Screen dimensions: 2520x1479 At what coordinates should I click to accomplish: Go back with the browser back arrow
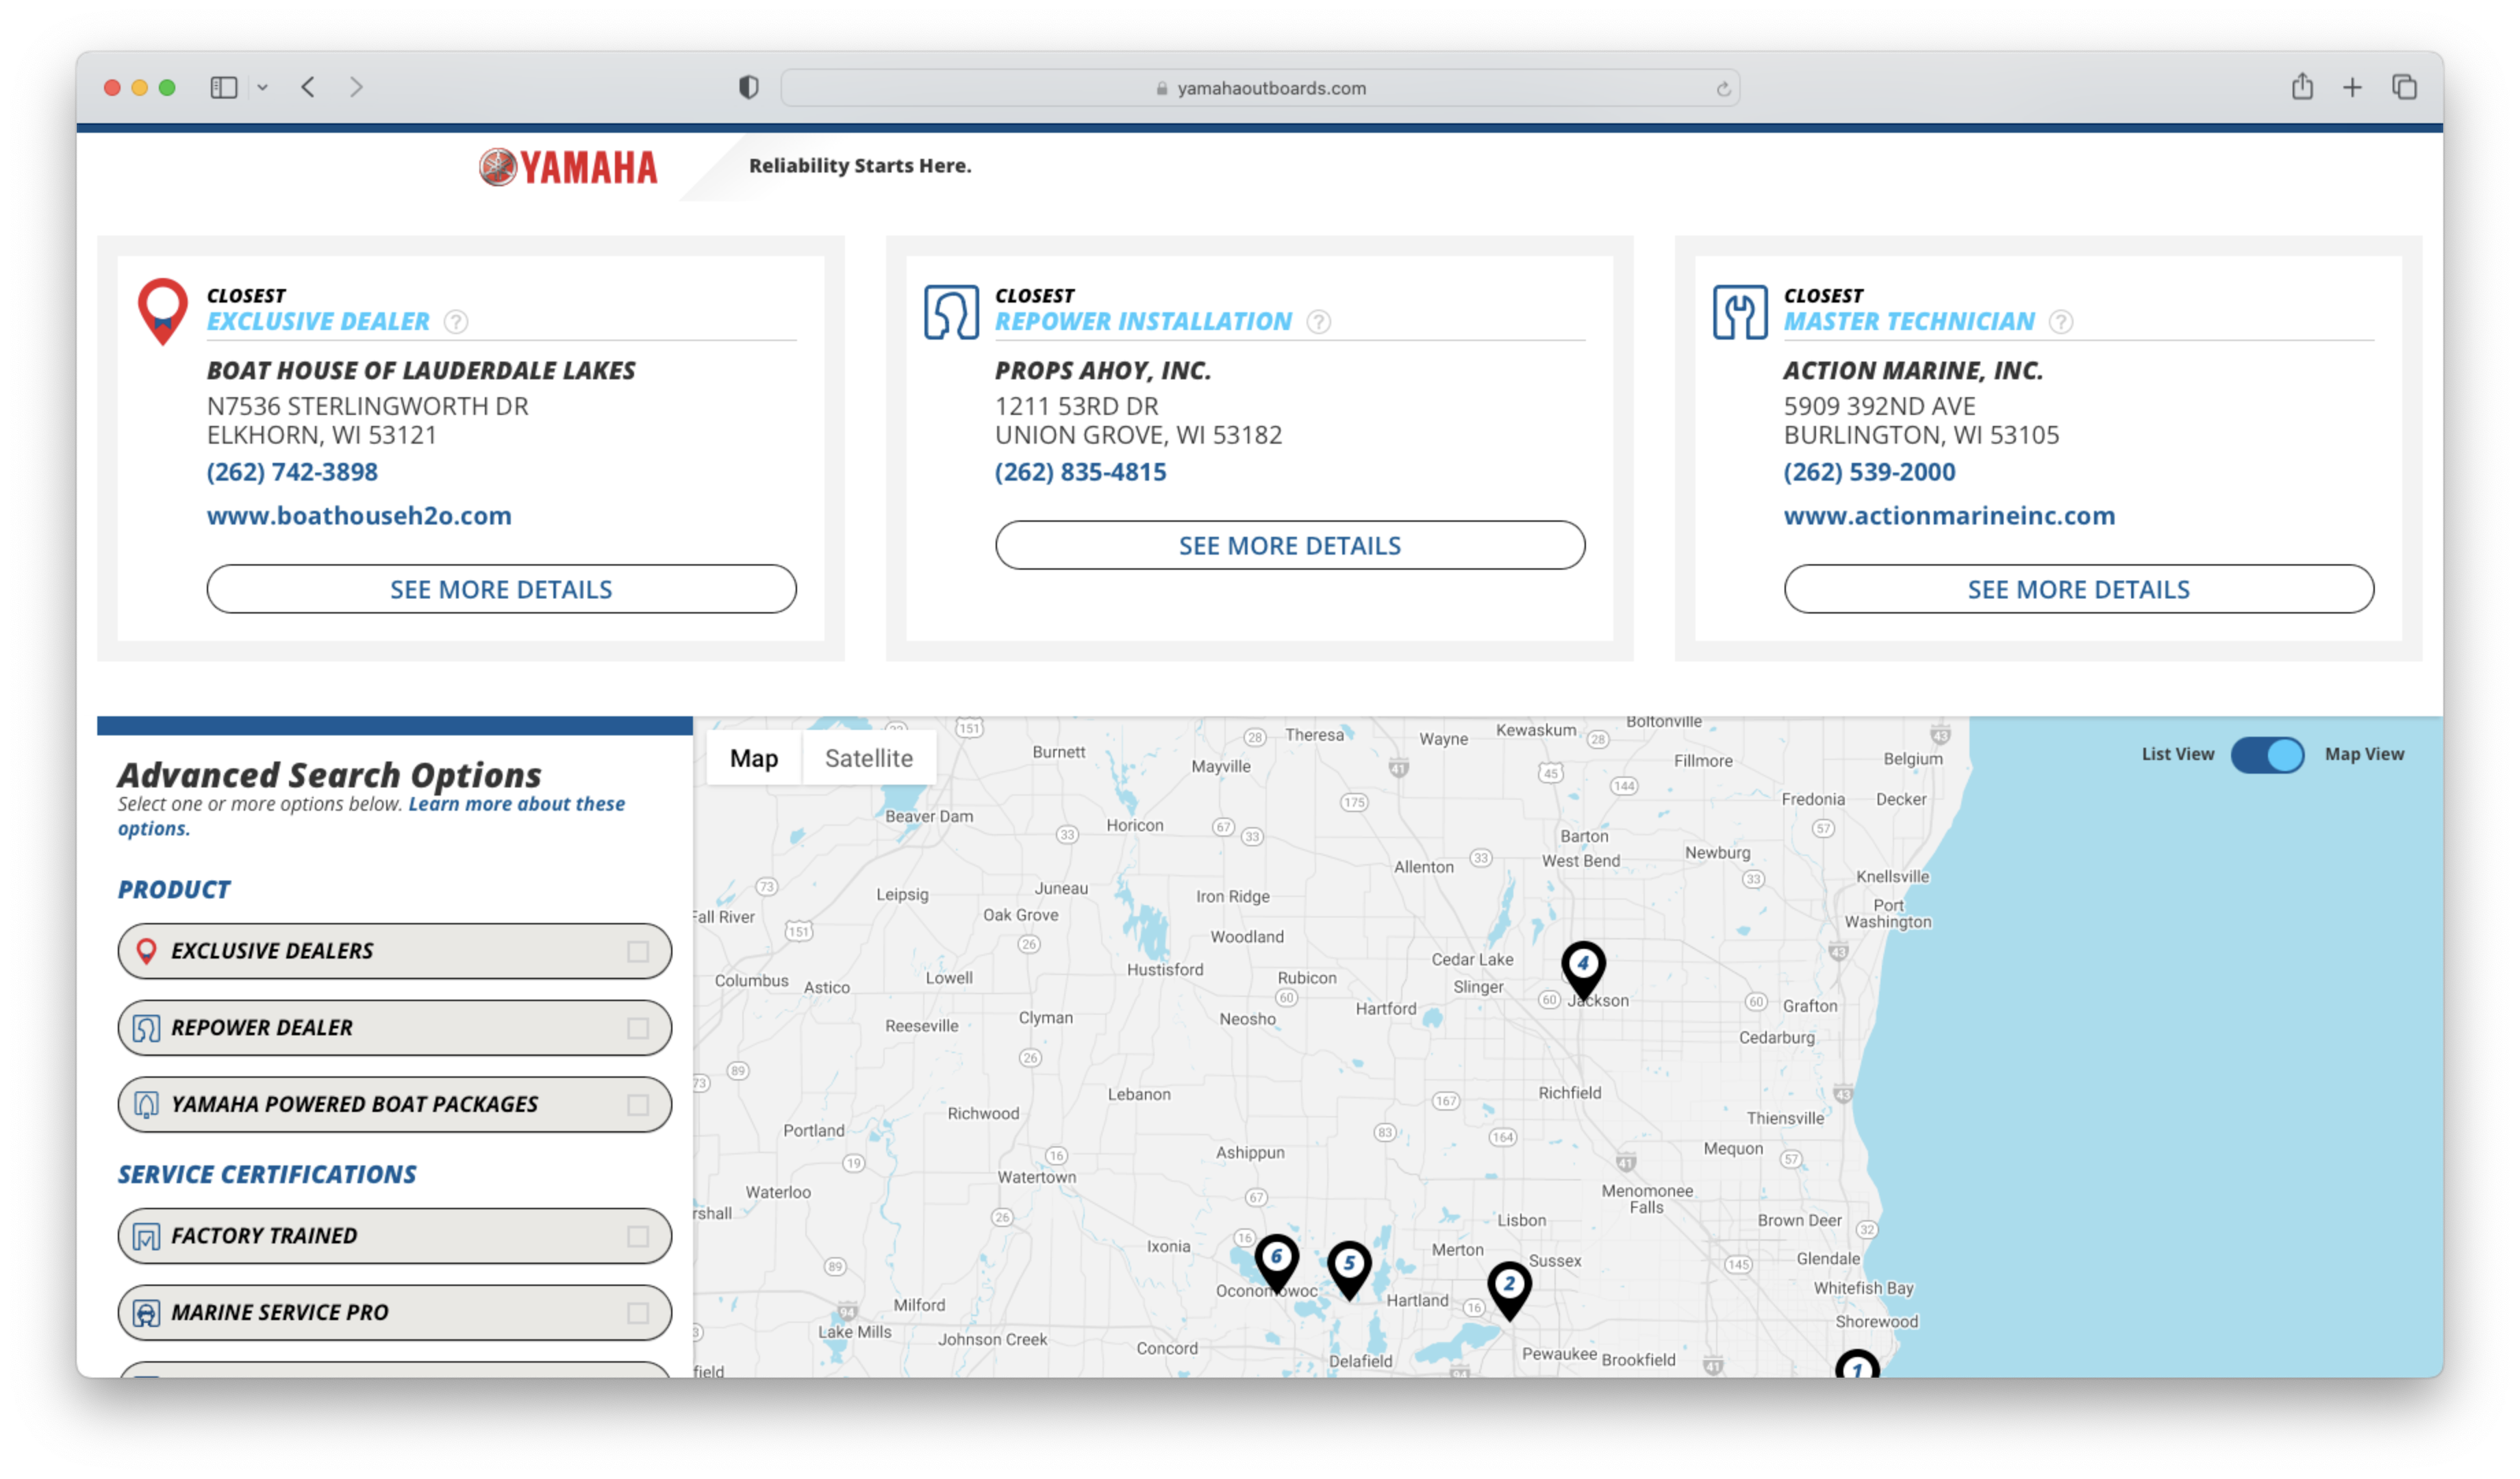308,88
